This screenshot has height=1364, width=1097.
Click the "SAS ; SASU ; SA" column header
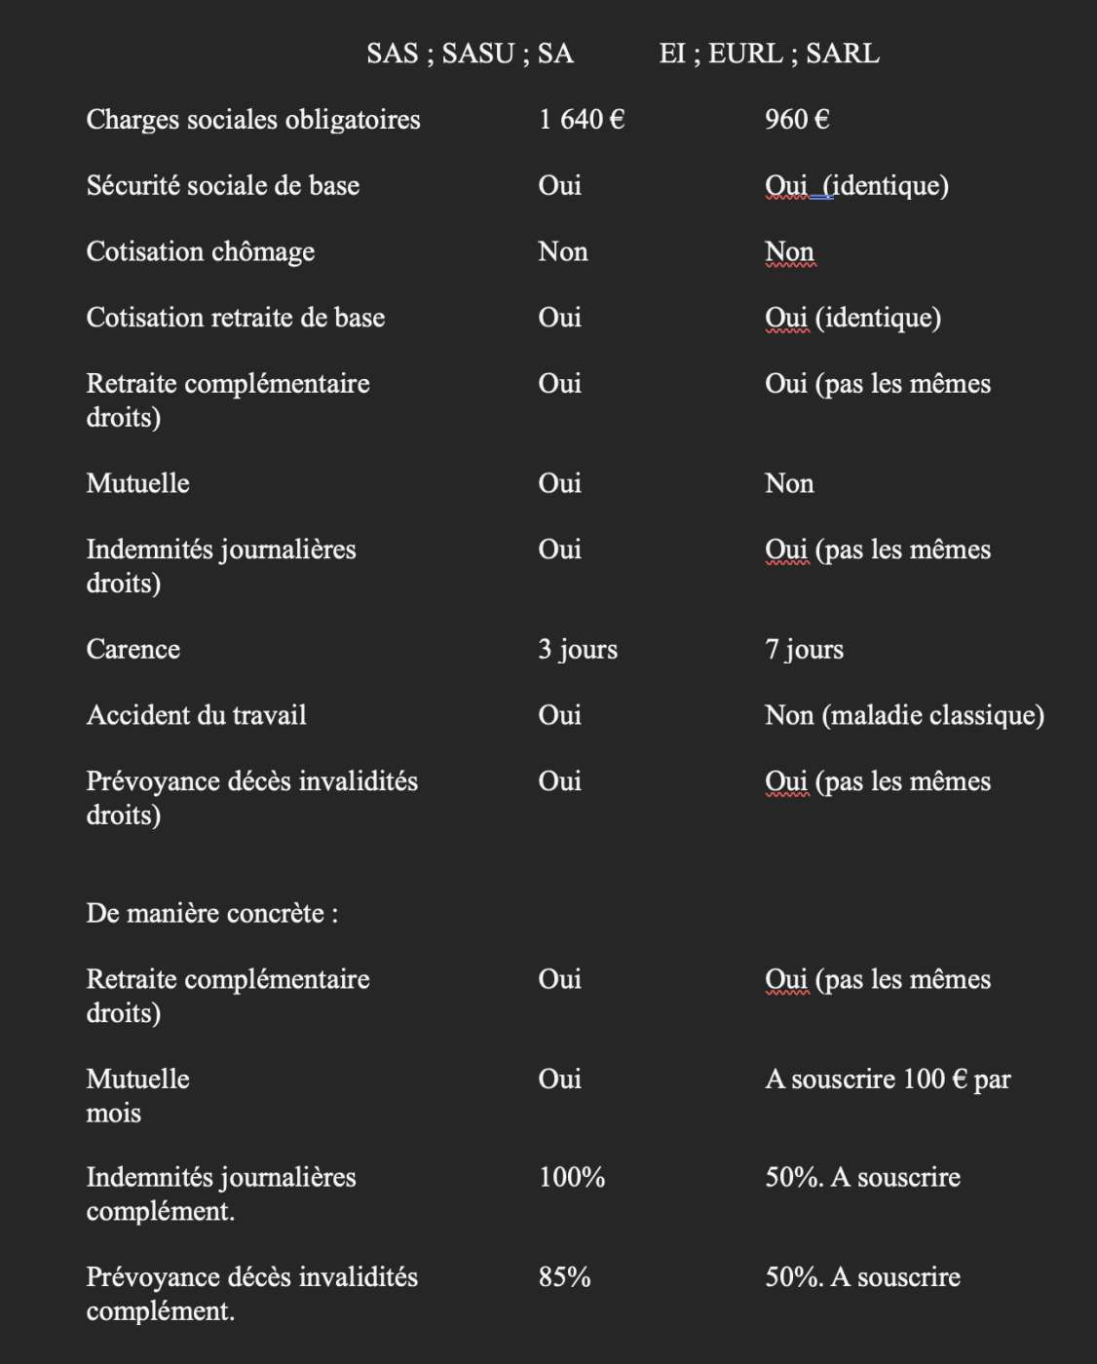(x=470, y=54)
